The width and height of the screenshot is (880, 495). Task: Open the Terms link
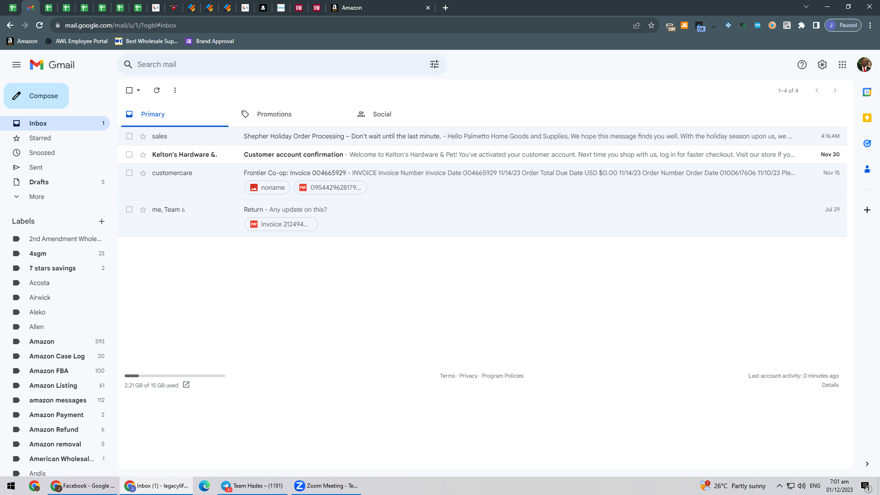(447, 376)
